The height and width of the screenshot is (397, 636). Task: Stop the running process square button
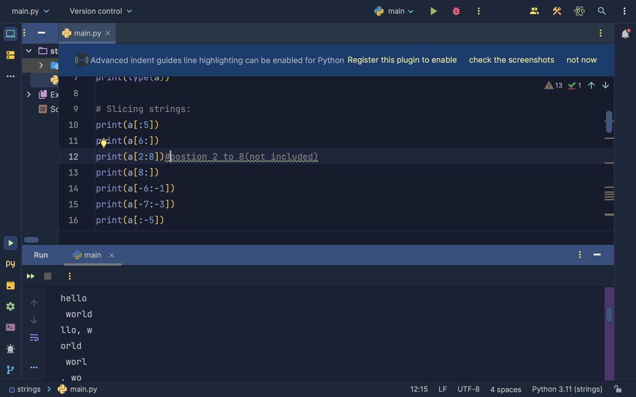tap(48, 276)
